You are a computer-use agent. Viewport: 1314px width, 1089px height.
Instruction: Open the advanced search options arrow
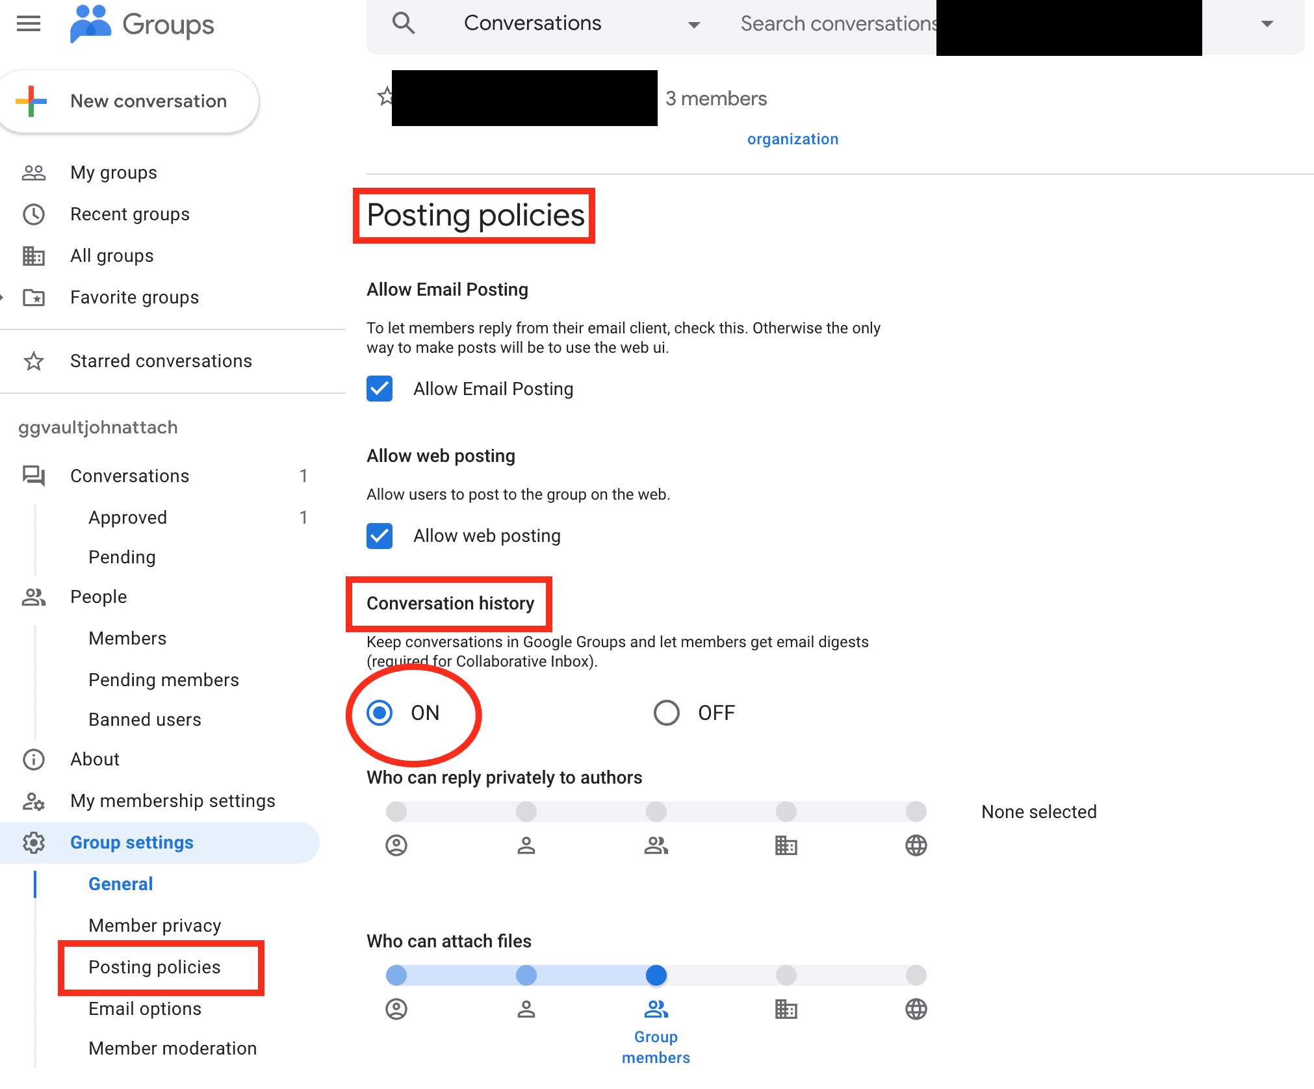click(x=1267, y=24)
